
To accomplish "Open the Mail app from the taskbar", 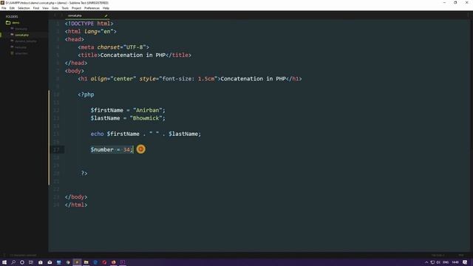I will 50,262.
